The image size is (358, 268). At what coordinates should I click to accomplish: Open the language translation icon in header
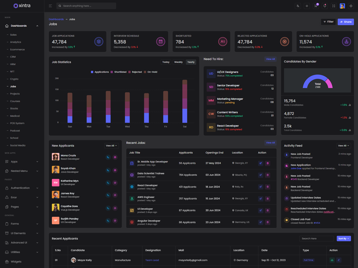298,6
